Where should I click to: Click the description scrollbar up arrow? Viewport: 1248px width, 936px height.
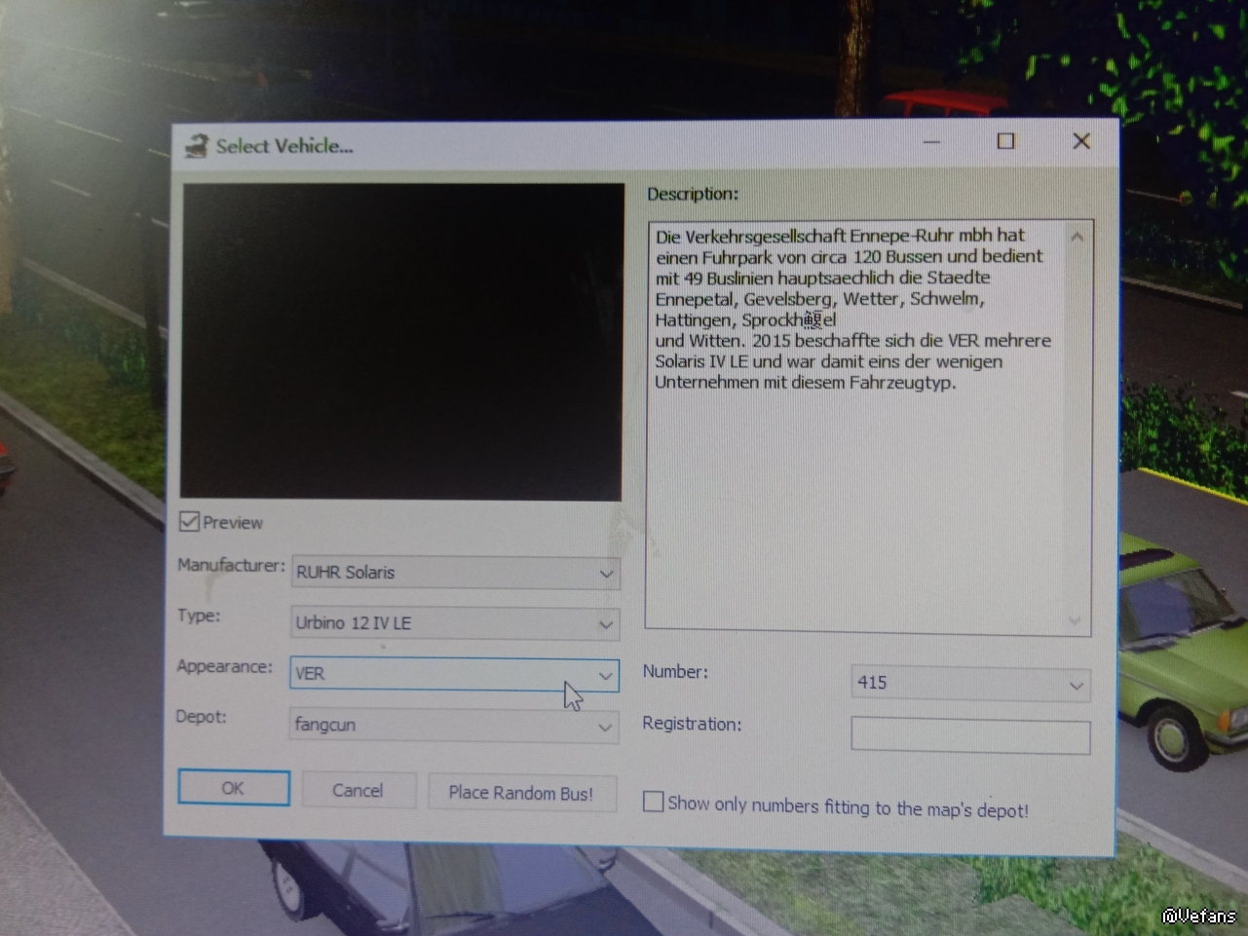tap(1077, 237)
